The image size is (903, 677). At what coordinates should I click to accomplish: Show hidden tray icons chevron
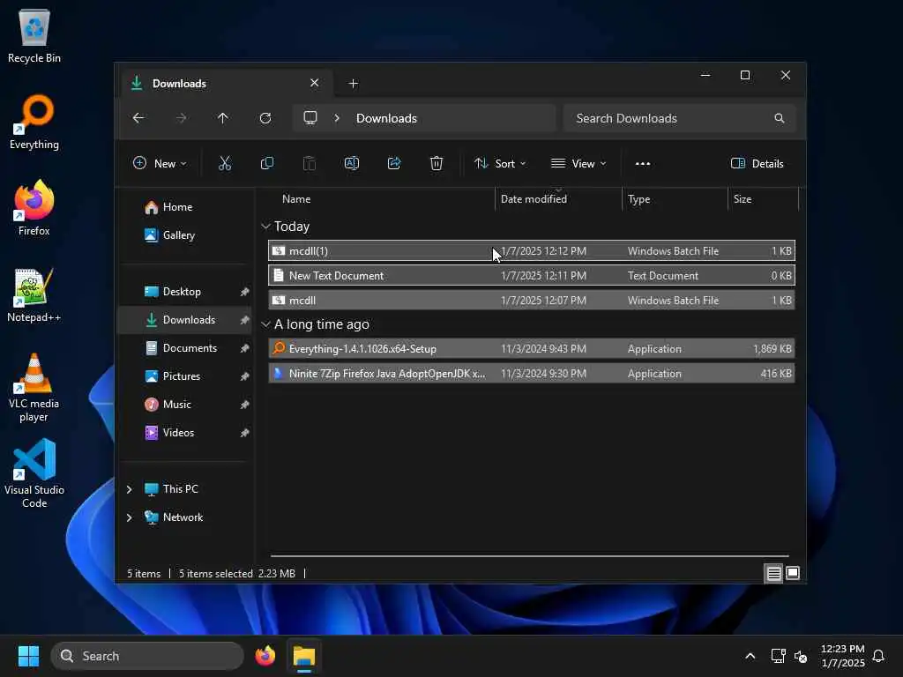(x=750, y=656)
